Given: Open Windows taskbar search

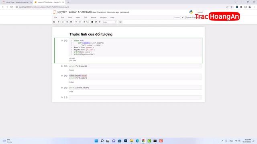Looking at the screenshot, I should [102, 141].
